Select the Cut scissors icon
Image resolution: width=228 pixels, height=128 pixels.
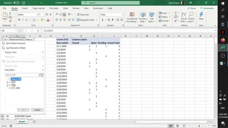click(10, 14)
